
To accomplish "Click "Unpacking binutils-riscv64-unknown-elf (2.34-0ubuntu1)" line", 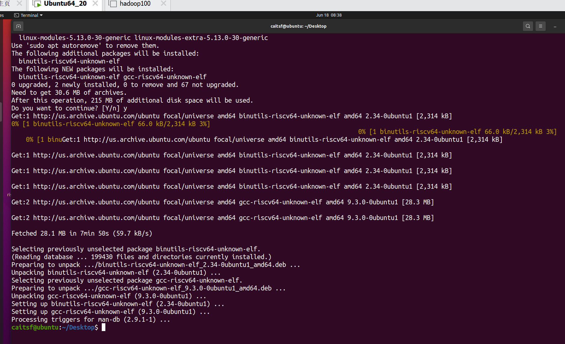I will coord(116,272).
